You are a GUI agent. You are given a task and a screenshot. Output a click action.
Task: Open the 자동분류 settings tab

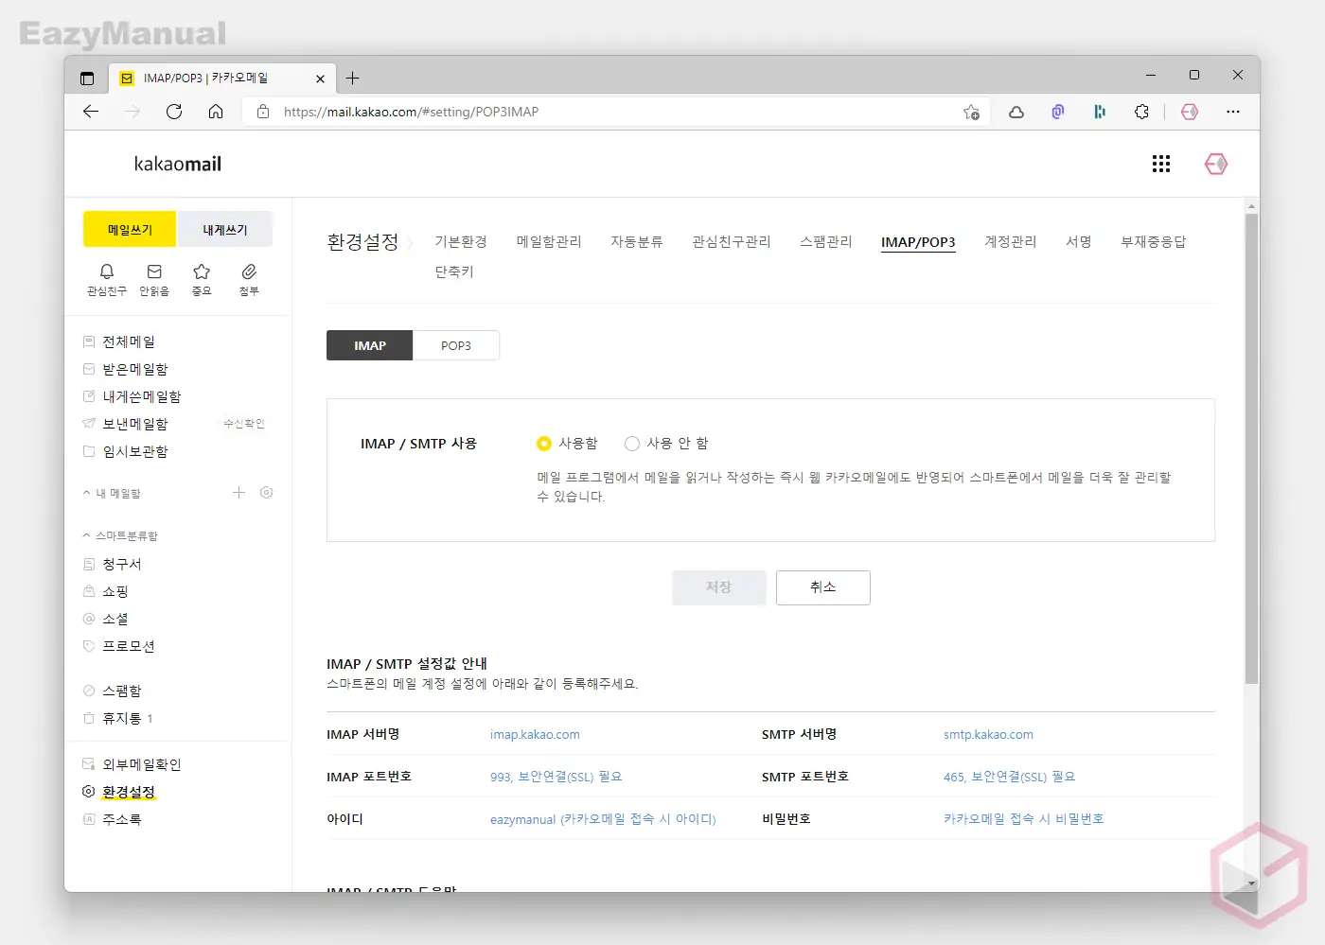637,242
